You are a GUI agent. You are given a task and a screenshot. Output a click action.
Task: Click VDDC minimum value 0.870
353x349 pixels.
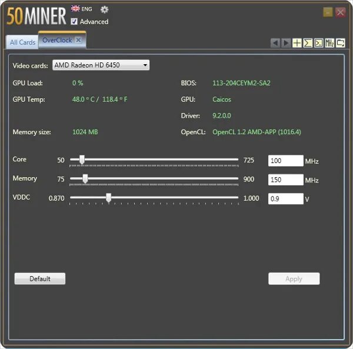click(56, 198)
